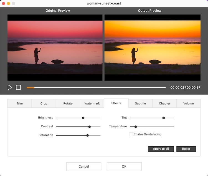Open the Volume tab
The image size is (208, 176).
point(189,103)
